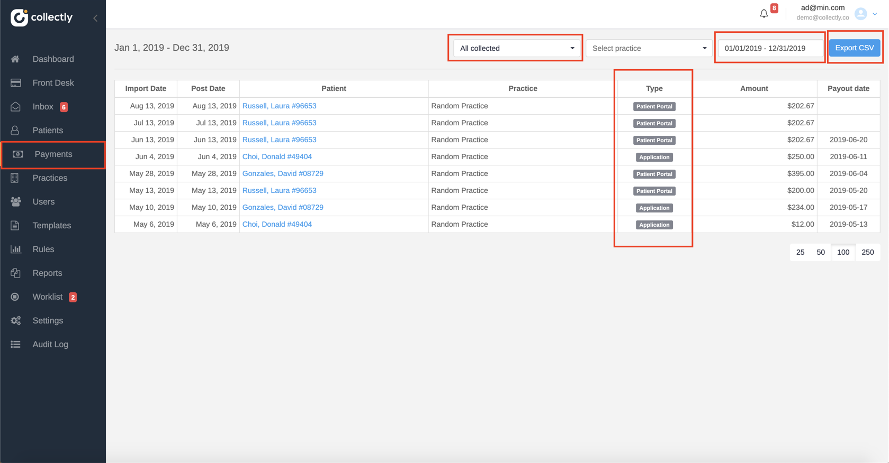Open Front Desk in the sidebar

point(53,83)
